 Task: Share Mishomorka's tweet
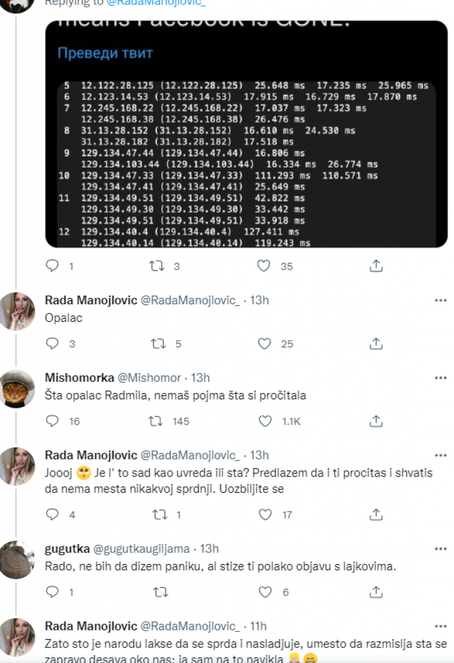(x=375, y=421)
